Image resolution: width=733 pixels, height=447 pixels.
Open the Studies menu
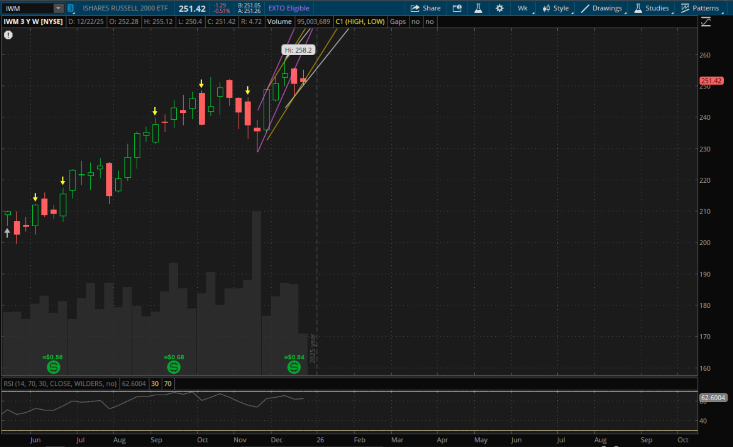pyautogui.click(x=651, y=8)
